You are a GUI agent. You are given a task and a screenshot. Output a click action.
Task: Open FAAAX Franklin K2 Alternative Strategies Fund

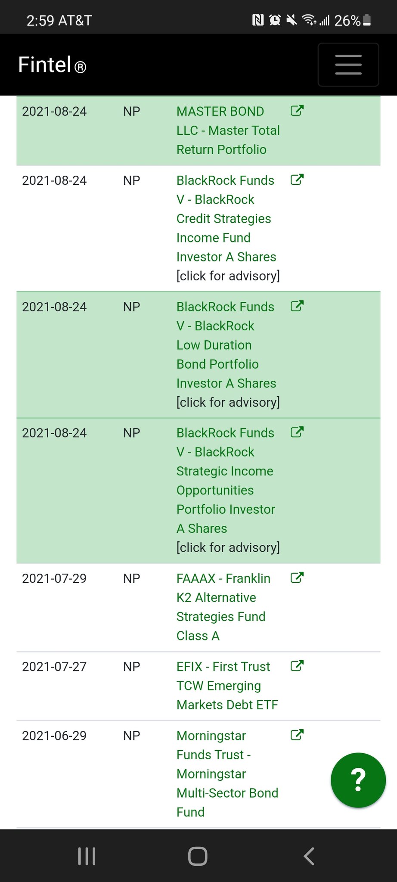[223, 607]
